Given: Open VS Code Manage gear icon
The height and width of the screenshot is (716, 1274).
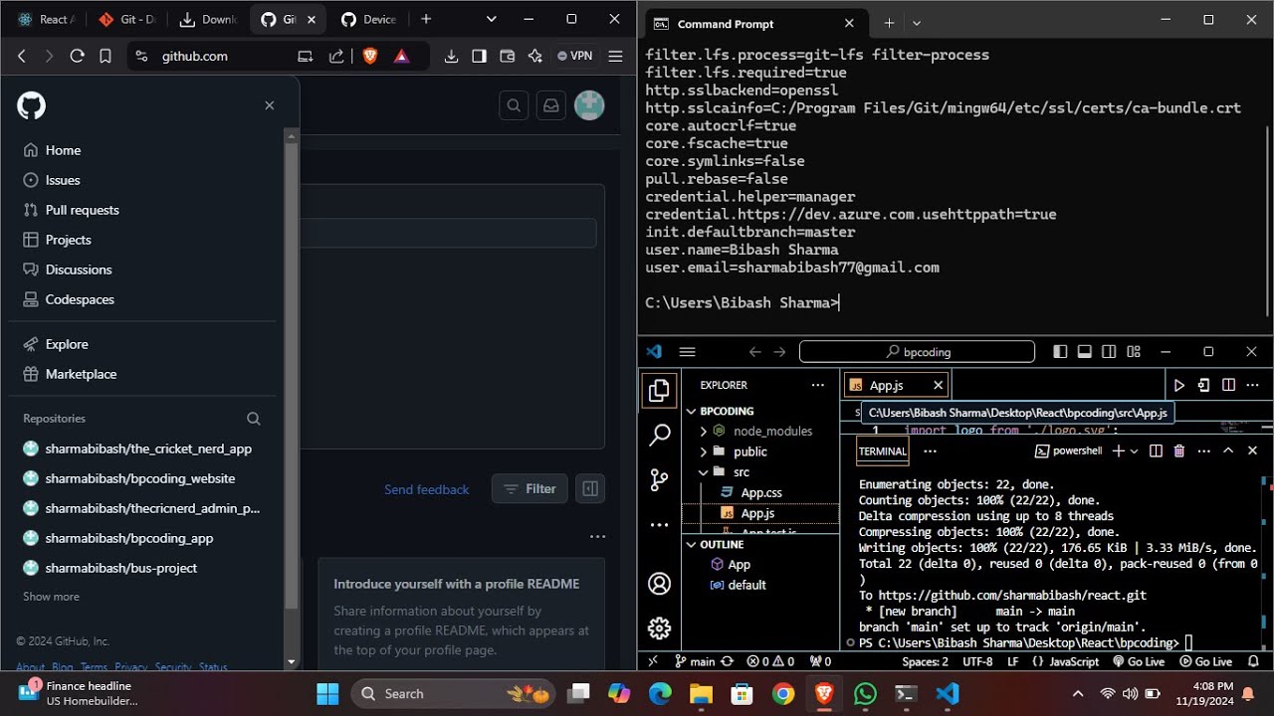Looking at the screenshot, I should (x=659, y=628).
